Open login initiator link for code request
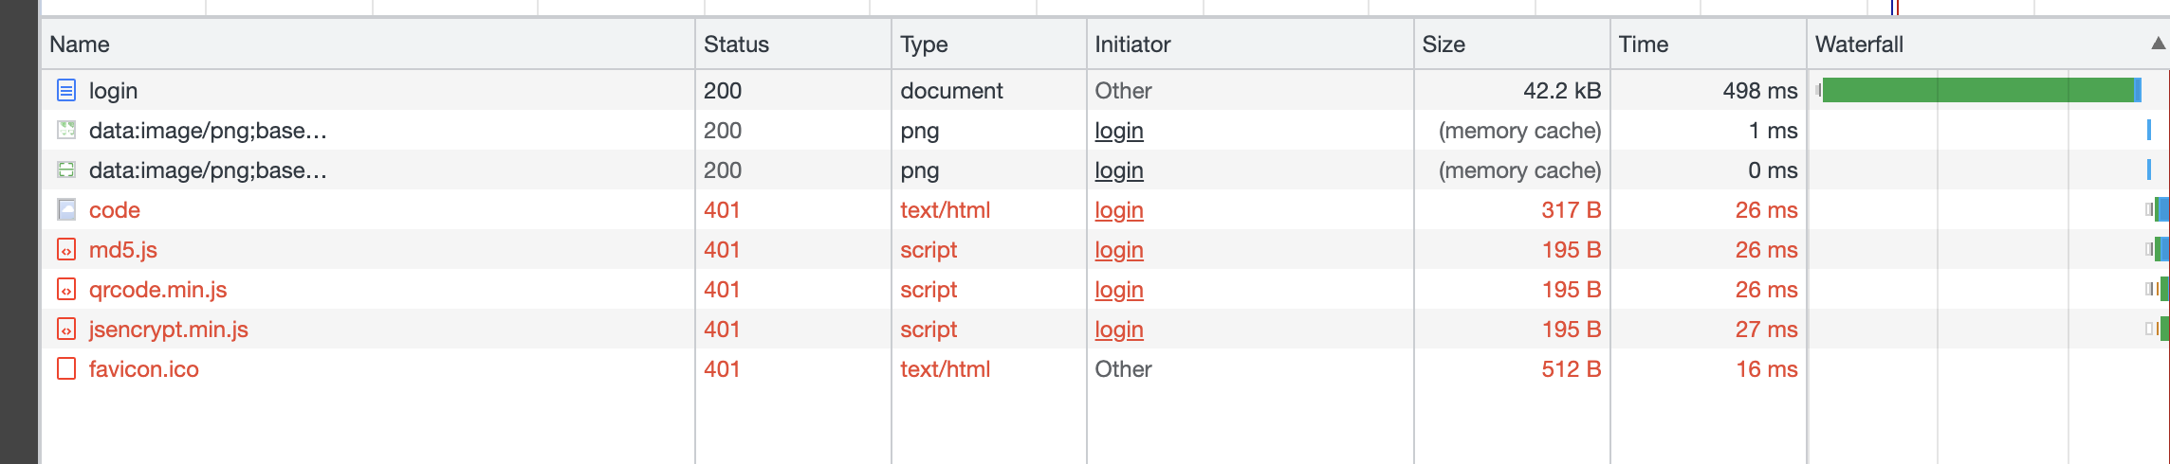Viewport: 2170px width, 464px height. pos(1119,210)
